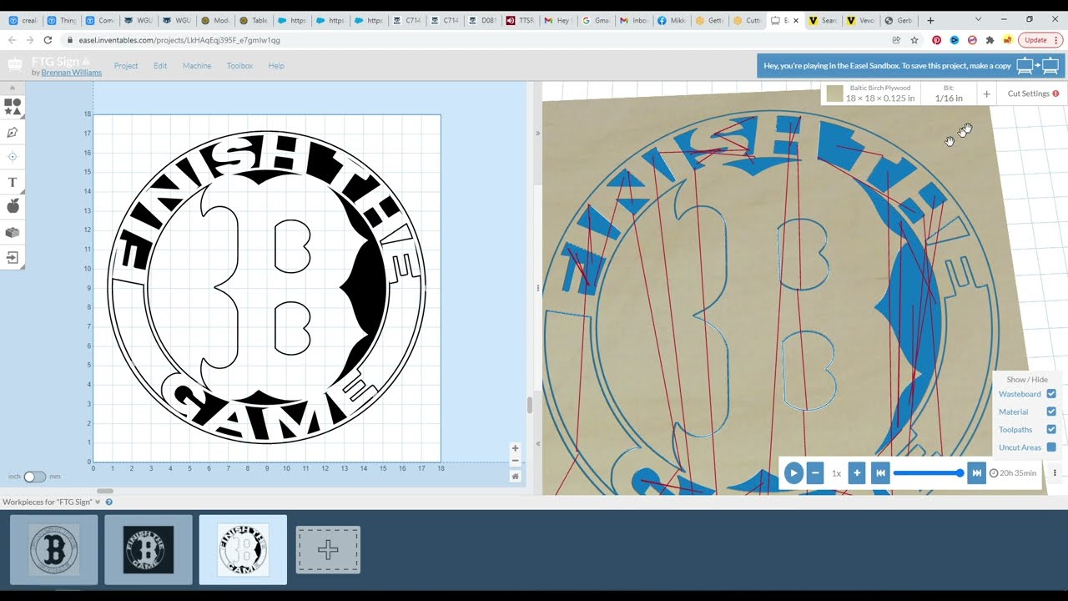Viewport: 1068px width, 601px height.
Task: Click the Easel robot logo icon
Action: pyautogui.click(x=16, y=65)
